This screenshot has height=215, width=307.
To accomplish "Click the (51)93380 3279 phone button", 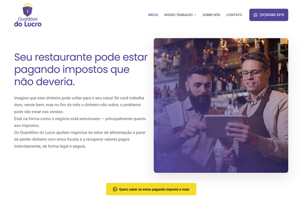I will pyautogui.click(x=269, y=15).
